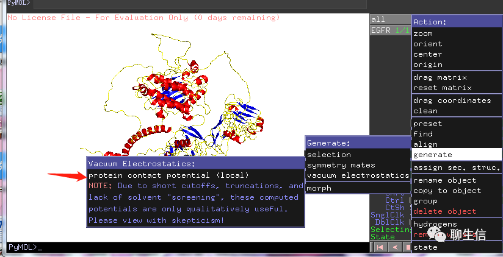Focus the bottom PyMOL> command line
Image resolution: width=503 pixels, height=257 pixels.
pyautogui.click(x=187, y=247)
